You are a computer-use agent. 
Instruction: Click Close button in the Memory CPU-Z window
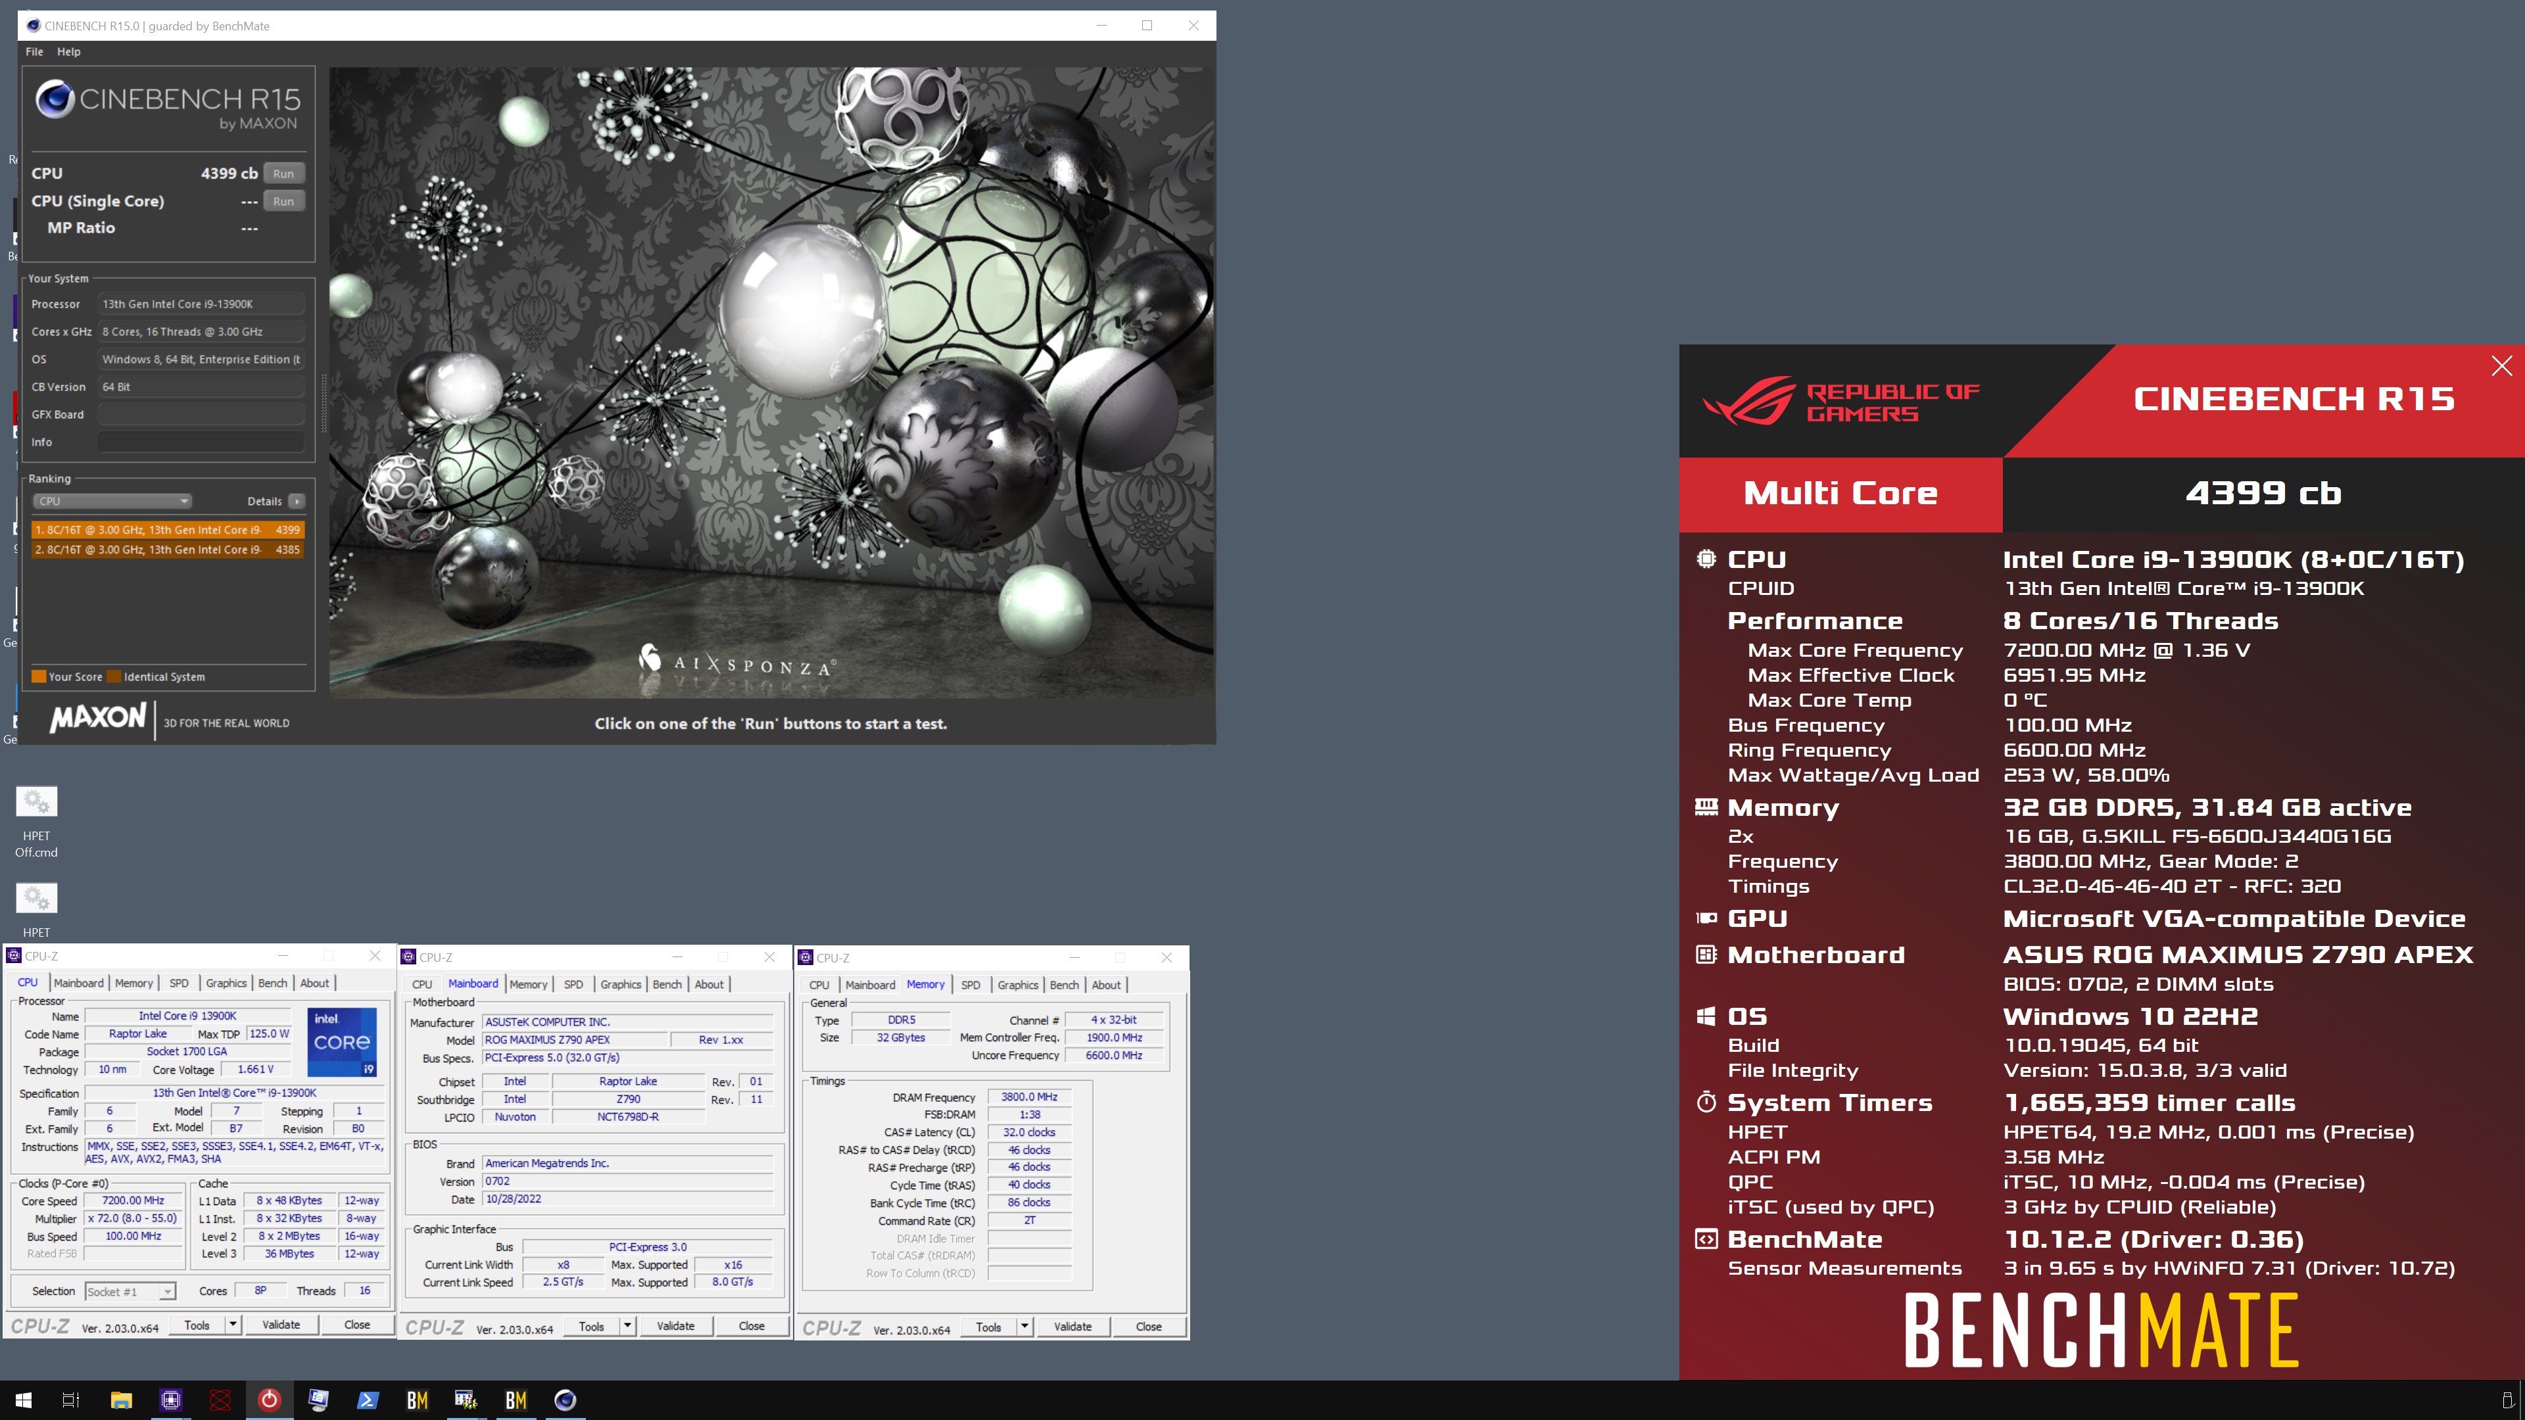1149,1327
